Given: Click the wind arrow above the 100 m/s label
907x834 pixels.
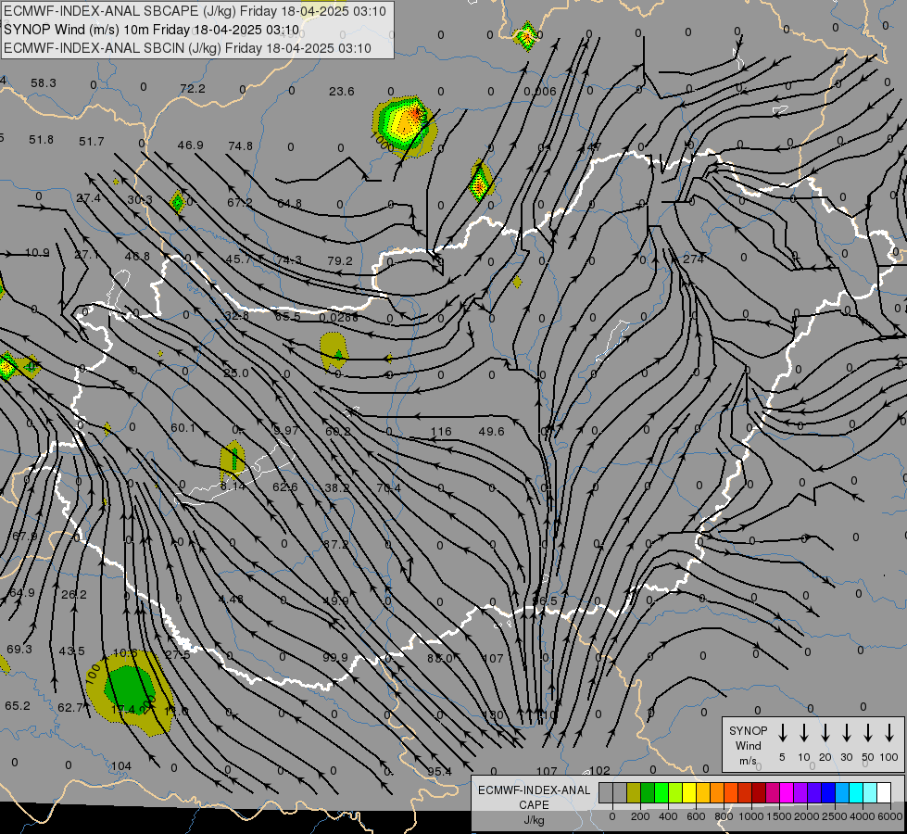Looking at the screenshot, I should pyautogui.click(x=889, y=733).
